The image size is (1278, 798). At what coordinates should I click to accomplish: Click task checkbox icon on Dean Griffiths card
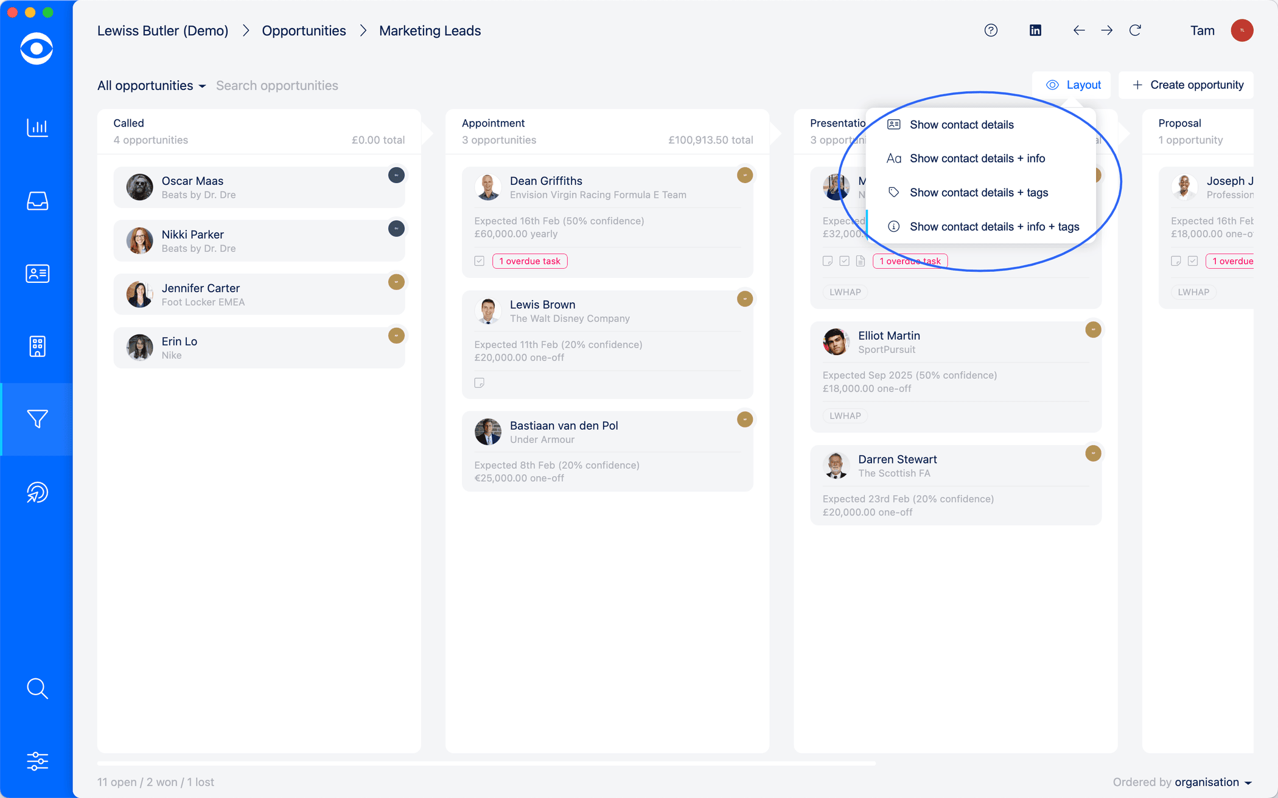point(480,261)
